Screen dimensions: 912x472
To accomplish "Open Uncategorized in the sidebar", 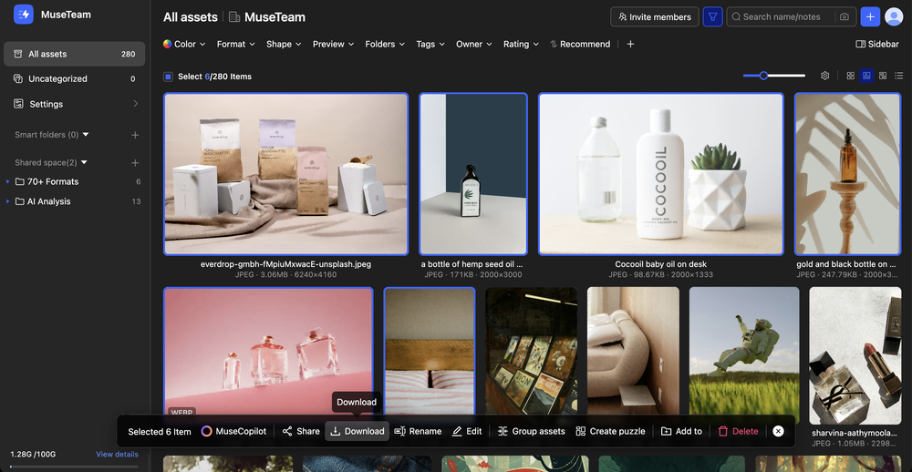I will [57, 79].
